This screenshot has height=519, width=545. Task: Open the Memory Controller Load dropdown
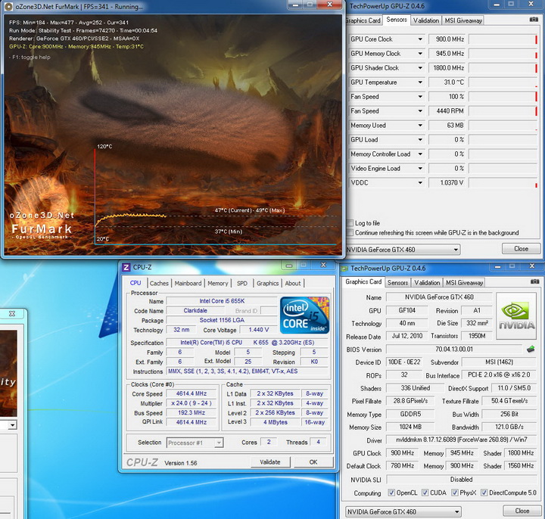pos(420,154)
